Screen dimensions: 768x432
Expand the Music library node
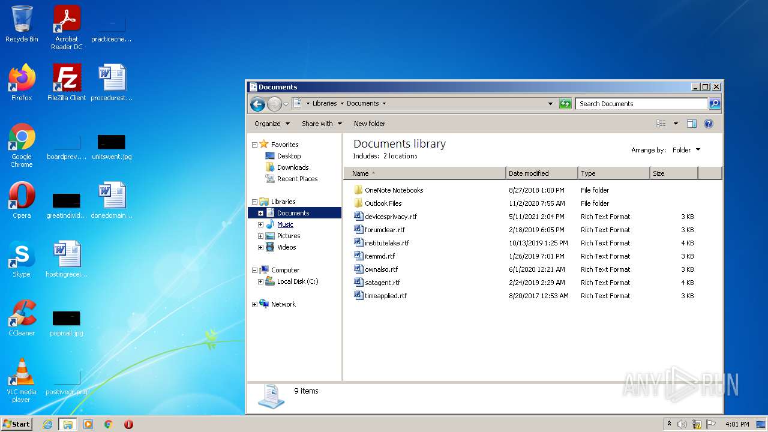pos(260,224)
